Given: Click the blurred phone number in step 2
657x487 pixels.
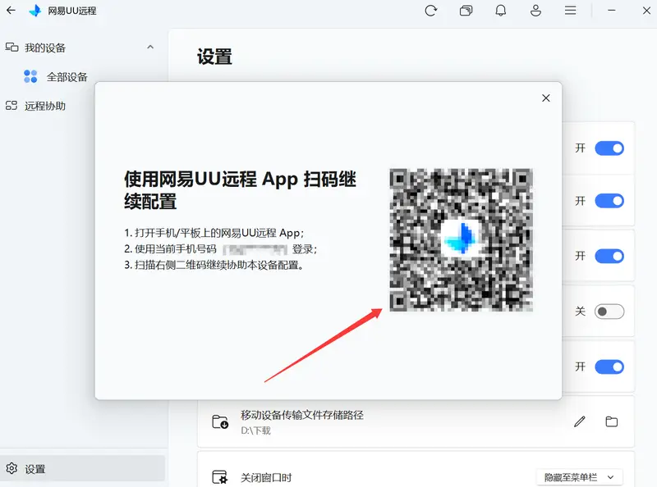Looking at the screenshot, I should [x=255, y=250].
